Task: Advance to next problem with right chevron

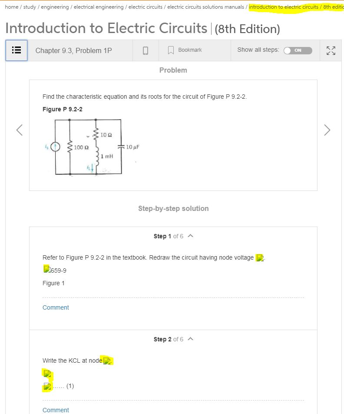Action: (x=327, y=130)
